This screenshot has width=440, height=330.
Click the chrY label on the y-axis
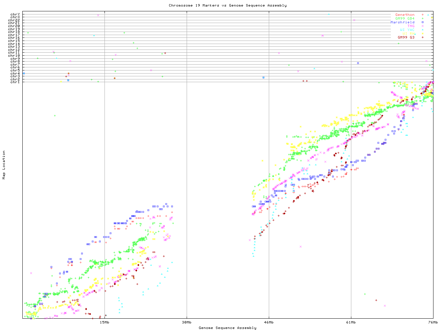15,14
